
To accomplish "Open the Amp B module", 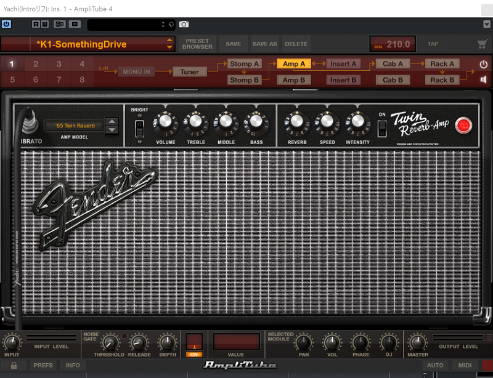I will pyautogui.click(x=294, y=80).
